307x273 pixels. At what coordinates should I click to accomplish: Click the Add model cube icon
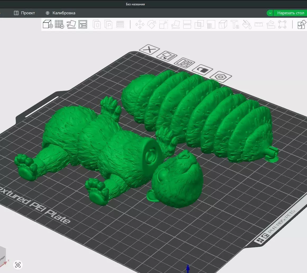pyautogui.click(x=48, y=24)
